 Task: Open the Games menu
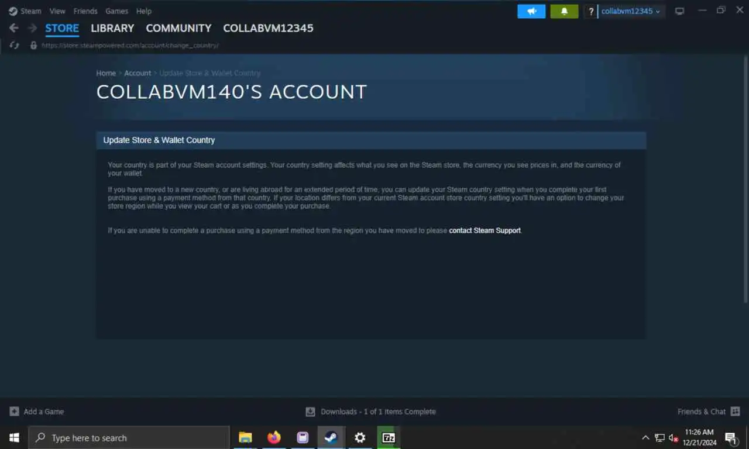(x=117, y=11)
